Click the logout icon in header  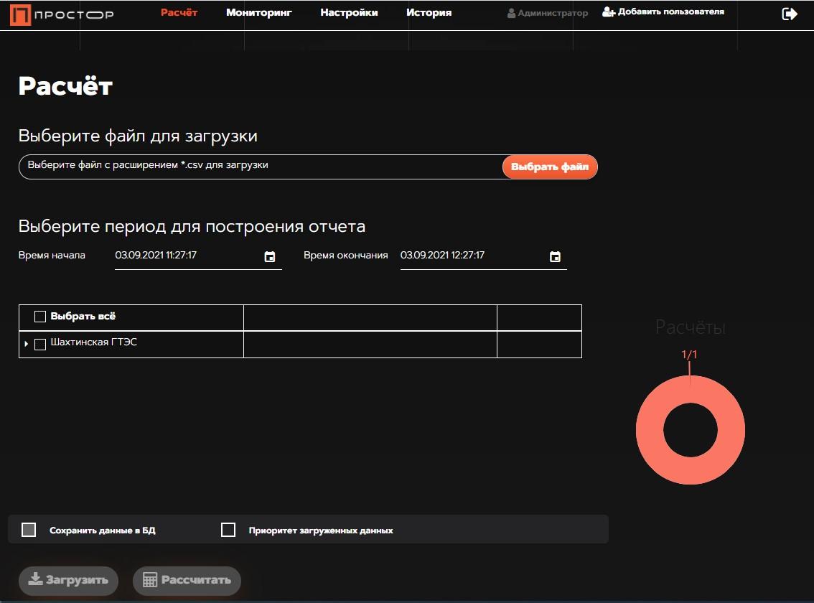789,14
